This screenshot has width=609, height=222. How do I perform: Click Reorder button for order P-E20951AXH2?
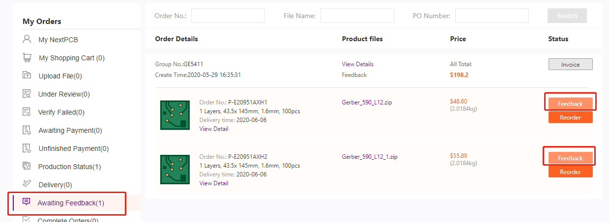570,172
